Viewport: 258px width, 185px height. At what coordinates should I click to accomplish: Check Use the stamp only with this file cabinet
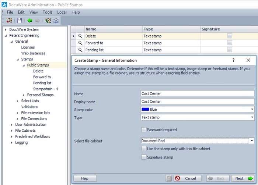(x=144, y=149)
